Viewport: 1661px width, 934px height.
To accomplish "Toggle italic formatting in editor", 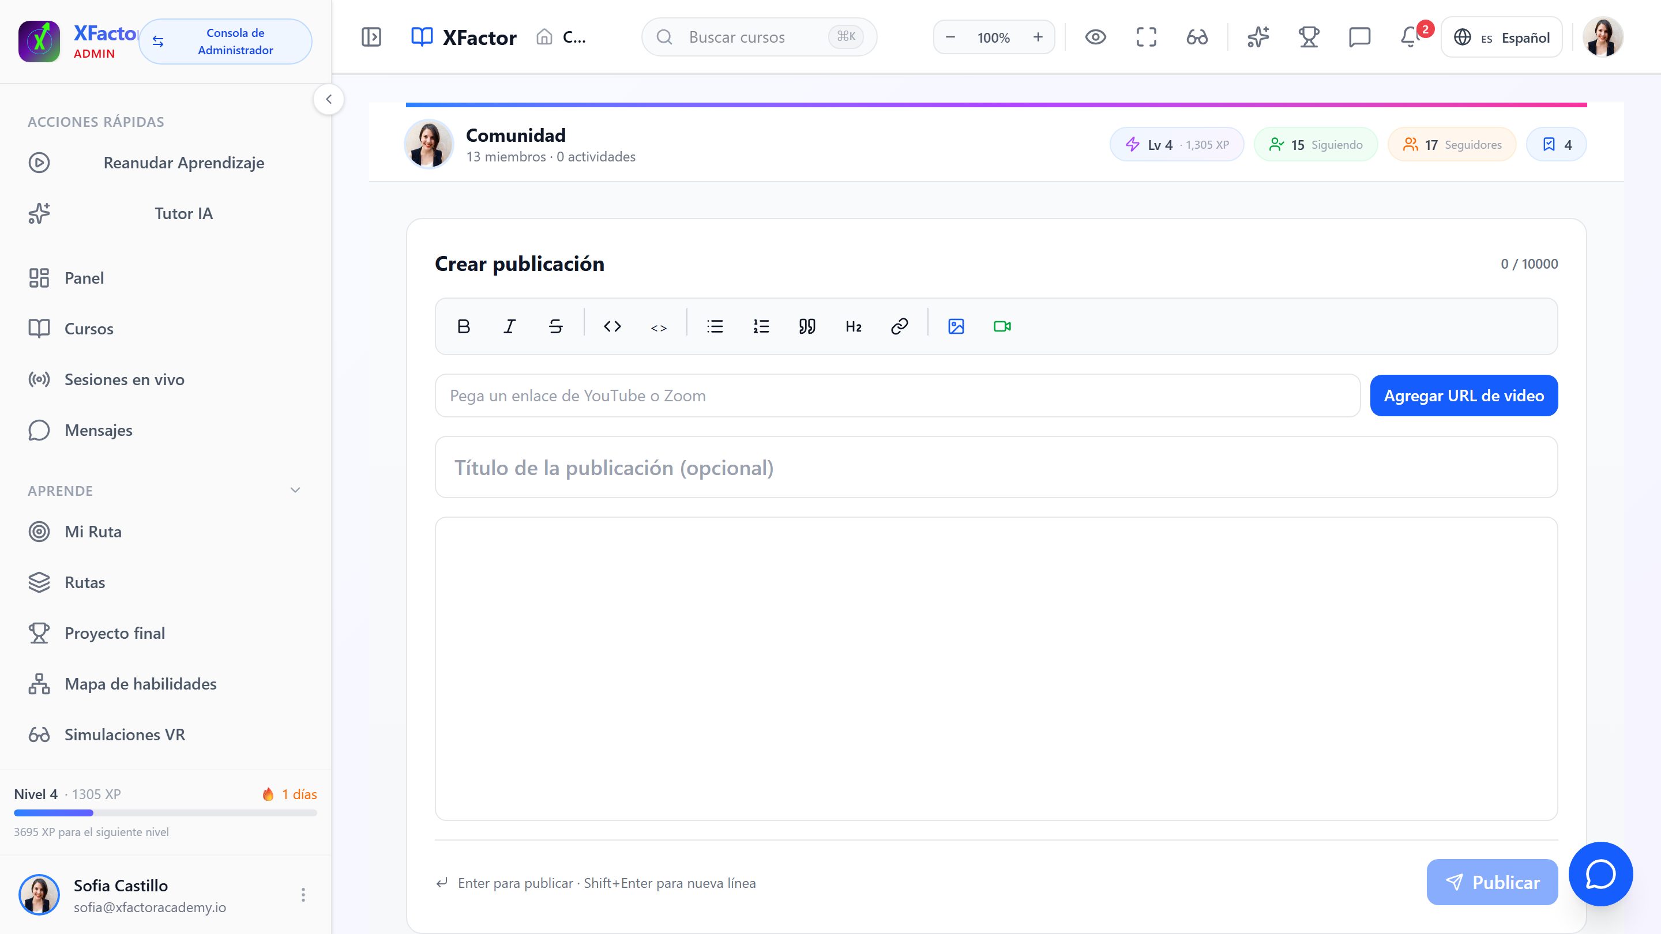I will tap(509, 326).
